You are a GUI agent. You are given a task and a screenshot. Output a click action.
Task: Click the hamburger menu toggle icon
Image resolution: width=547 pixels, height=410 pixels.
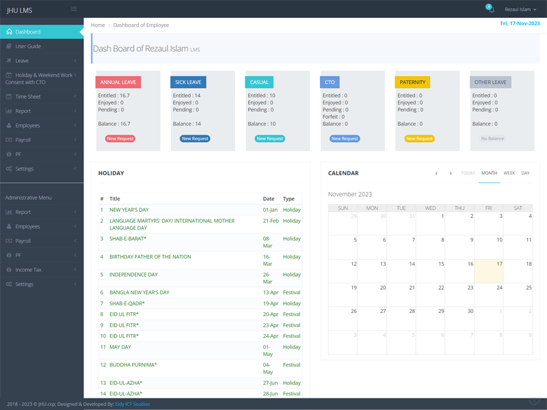(74, 9)
